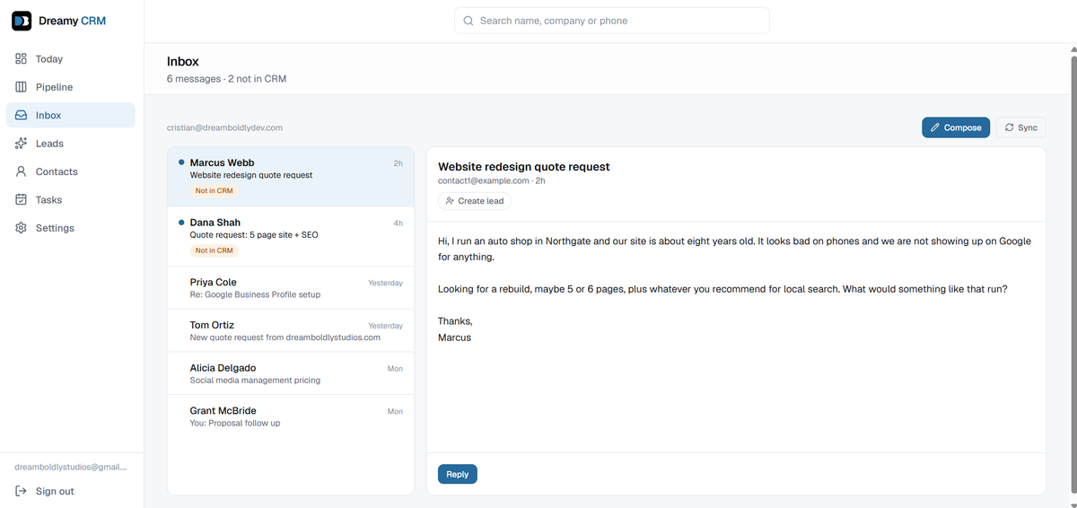Click the refresh icon on Sync
This screenshot has width=1077, height=508.
[1009, 127]
